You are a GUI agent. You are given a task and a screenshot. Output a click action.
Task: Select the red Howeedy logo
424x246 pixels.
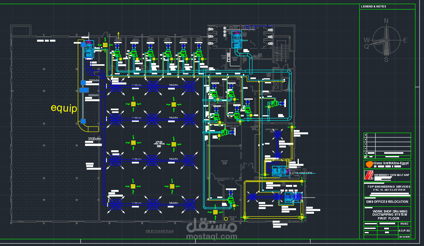[x=369, y=175]
